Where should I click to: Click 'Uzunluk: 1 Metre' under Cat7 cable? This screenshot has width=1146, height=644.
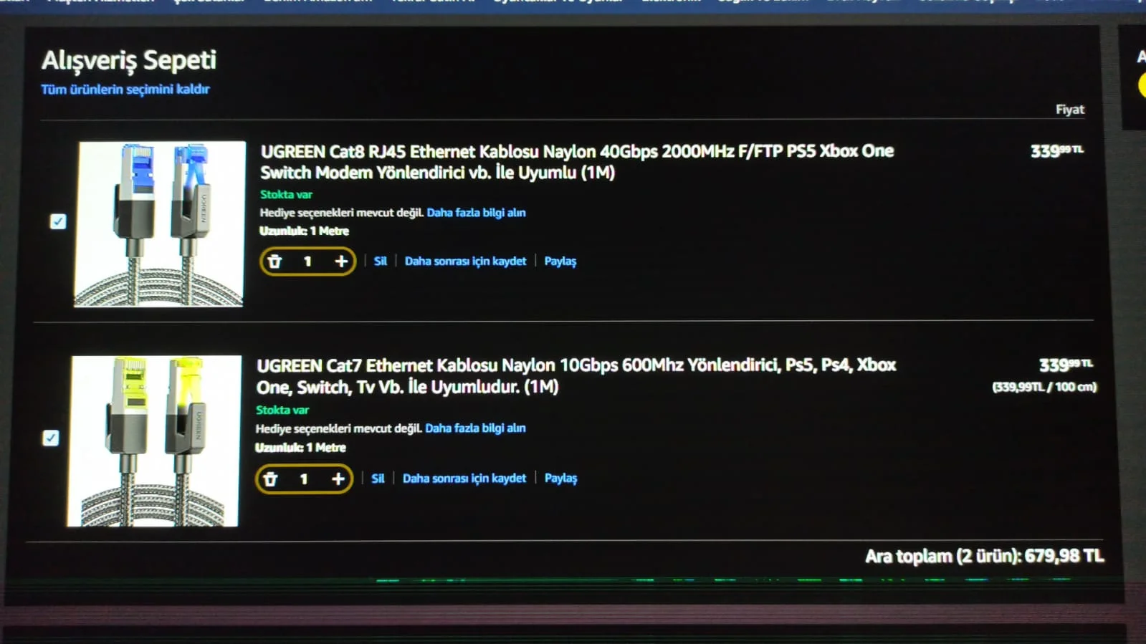point(301,448)
